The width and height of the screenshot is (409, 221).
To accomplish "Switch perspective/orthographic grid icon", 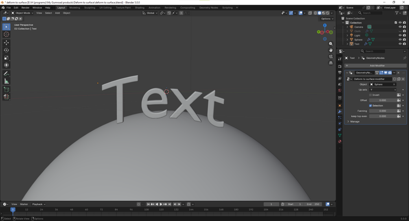I will point(331,63).
